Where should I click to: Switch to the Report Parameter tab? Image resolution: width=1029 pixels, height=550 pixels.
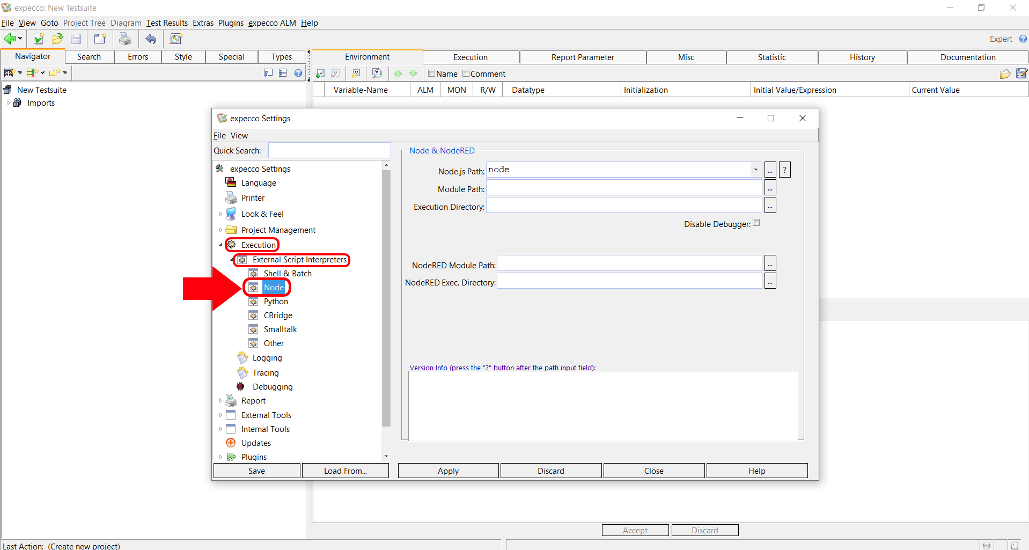583,57
